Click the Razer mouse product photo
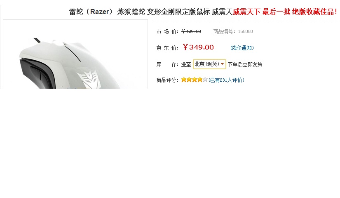This screenshot has width=340, height=198. [75, 54]
